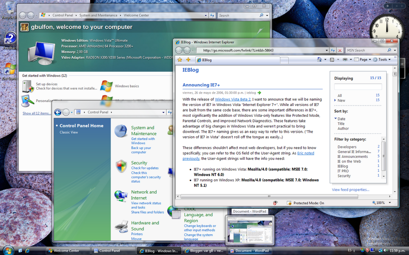This screenshot has height=255, width=409.
Task: Show New feed items
Action: [341, 100]
